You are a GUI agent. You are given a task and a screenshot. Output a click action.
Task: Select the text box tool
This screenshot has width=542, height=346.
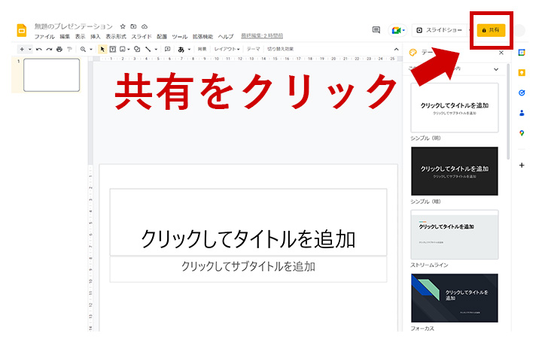pyautogui.click(x=112, y=50)
